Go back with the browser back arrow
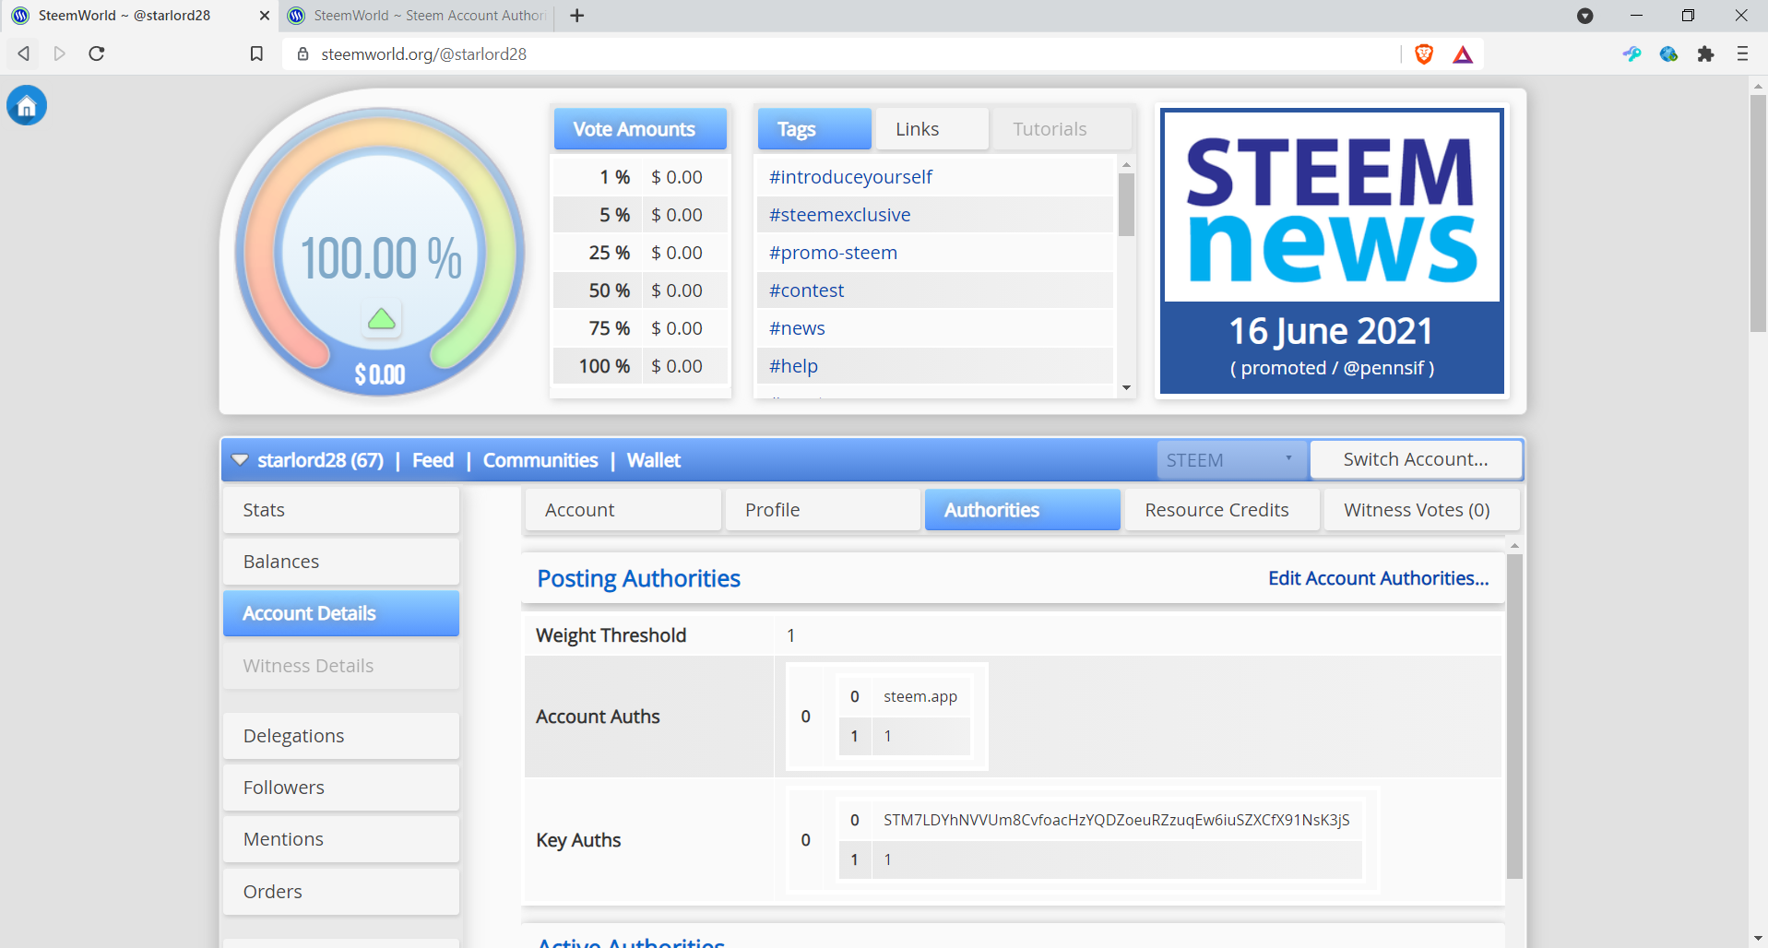1768x948 pixels. [24, 53]
